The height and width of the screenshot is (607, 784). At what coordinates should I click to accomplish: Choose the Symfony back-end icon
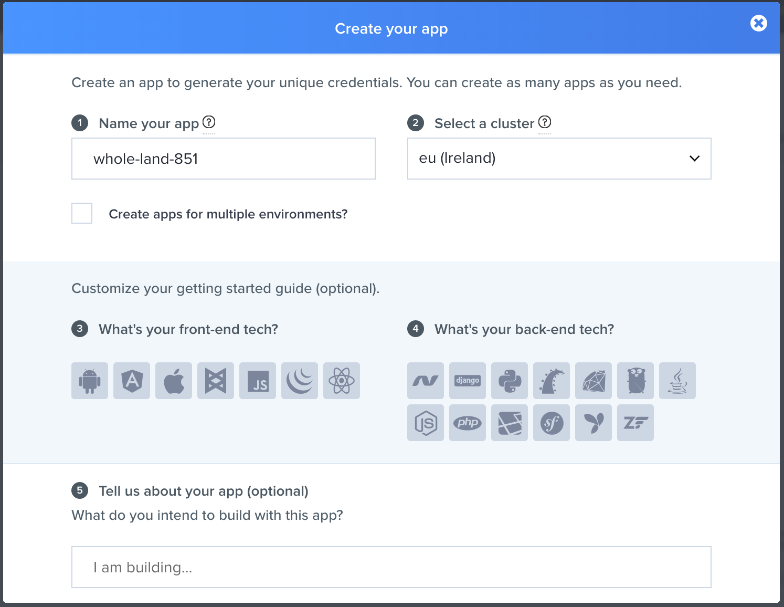click(x=552, y=423)
